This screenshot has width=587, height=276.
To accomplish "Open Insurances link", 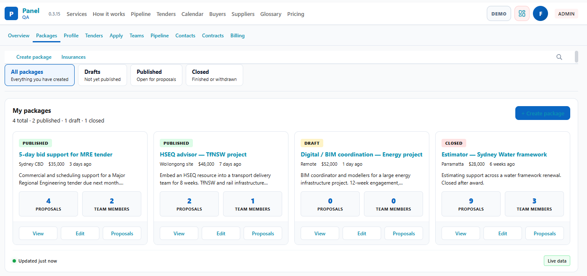I will [x=73, y=57].
